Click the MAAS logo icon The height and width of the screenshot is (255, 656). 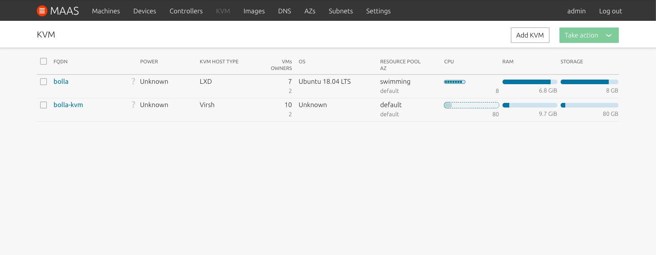point(42,11)
